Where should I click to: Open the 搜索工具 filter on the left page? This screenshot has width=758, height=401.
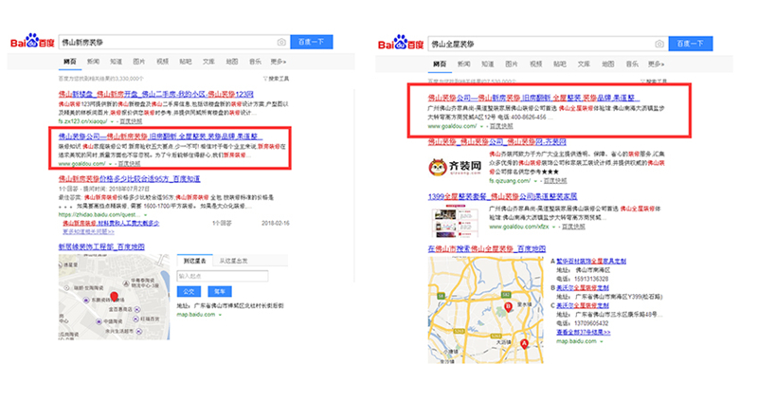coord(276,79)
